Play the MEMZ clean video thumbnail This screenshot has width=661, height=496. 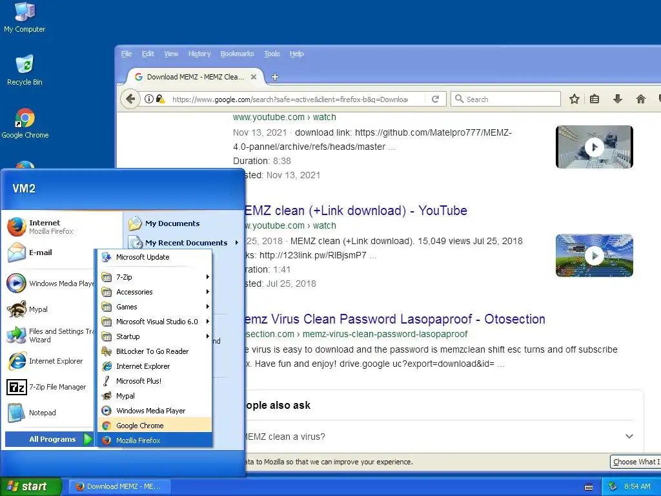tap(595, 256)
